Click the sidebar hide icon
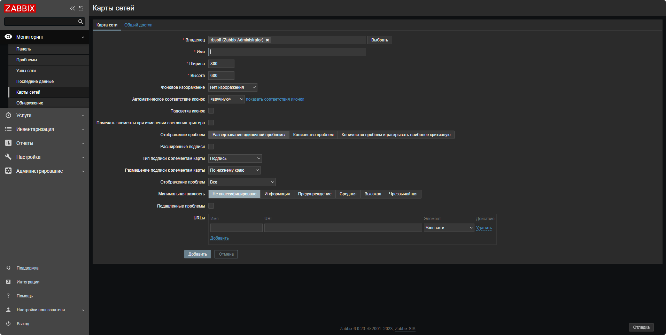The width and height of the screenshot is (666, 335). coord(81,8)
